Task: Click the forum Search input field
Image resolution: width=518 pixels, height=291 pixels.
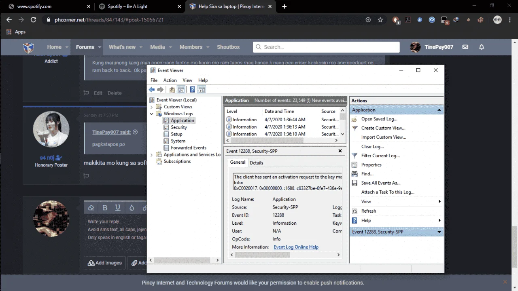Action: (x=326, y=47)
